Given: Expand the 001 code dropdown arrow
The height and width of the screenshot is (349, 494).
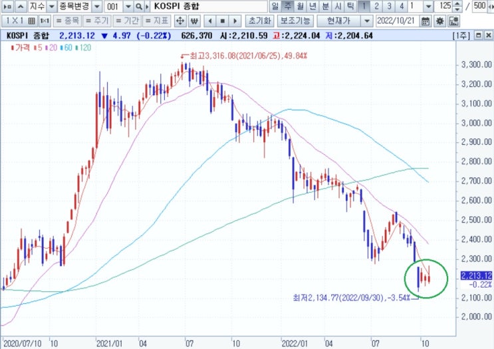Looking at the screenshot, I should point(128,6).
